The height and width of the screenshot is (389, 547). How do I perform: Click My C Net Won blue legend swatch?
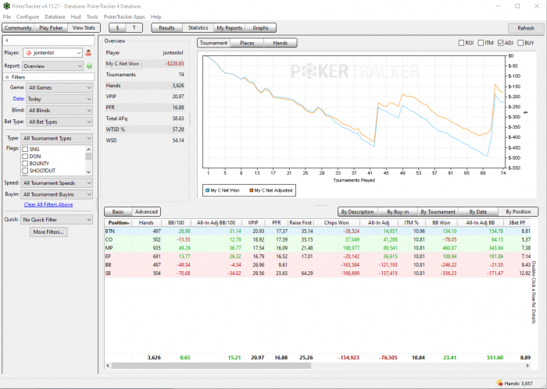208,190
